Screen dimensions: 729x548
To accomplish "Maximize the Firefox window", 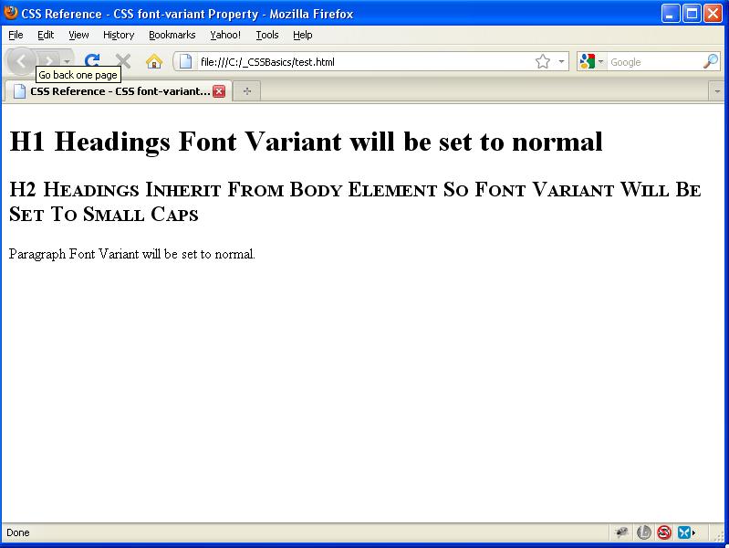I will [692, 14].
